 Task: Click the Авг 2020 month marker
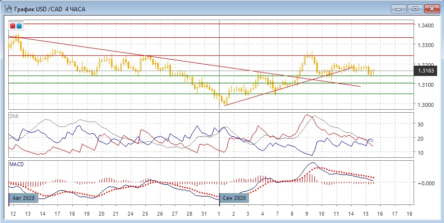(x=23, y=198)
